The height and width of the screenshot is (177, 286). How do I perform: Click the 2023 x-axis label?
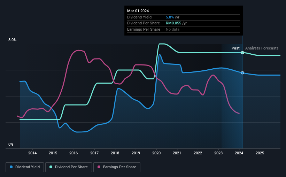pyautogui.click(x=218, y=153)
